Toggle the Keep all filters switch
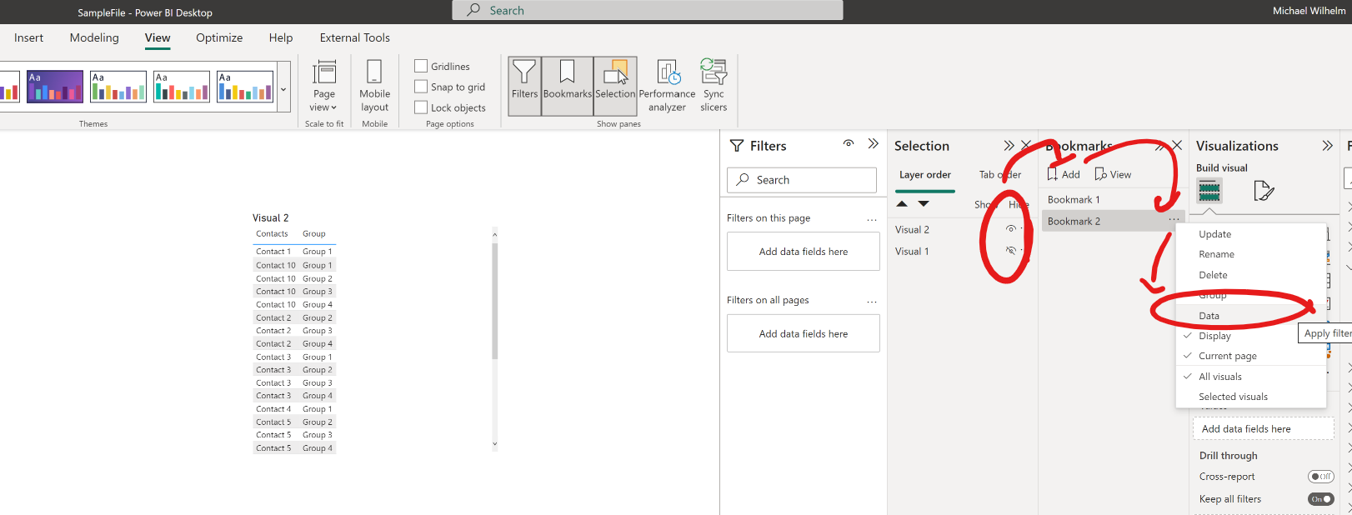The height and width of the screenshot is (515, 1352). point(1321,499)
